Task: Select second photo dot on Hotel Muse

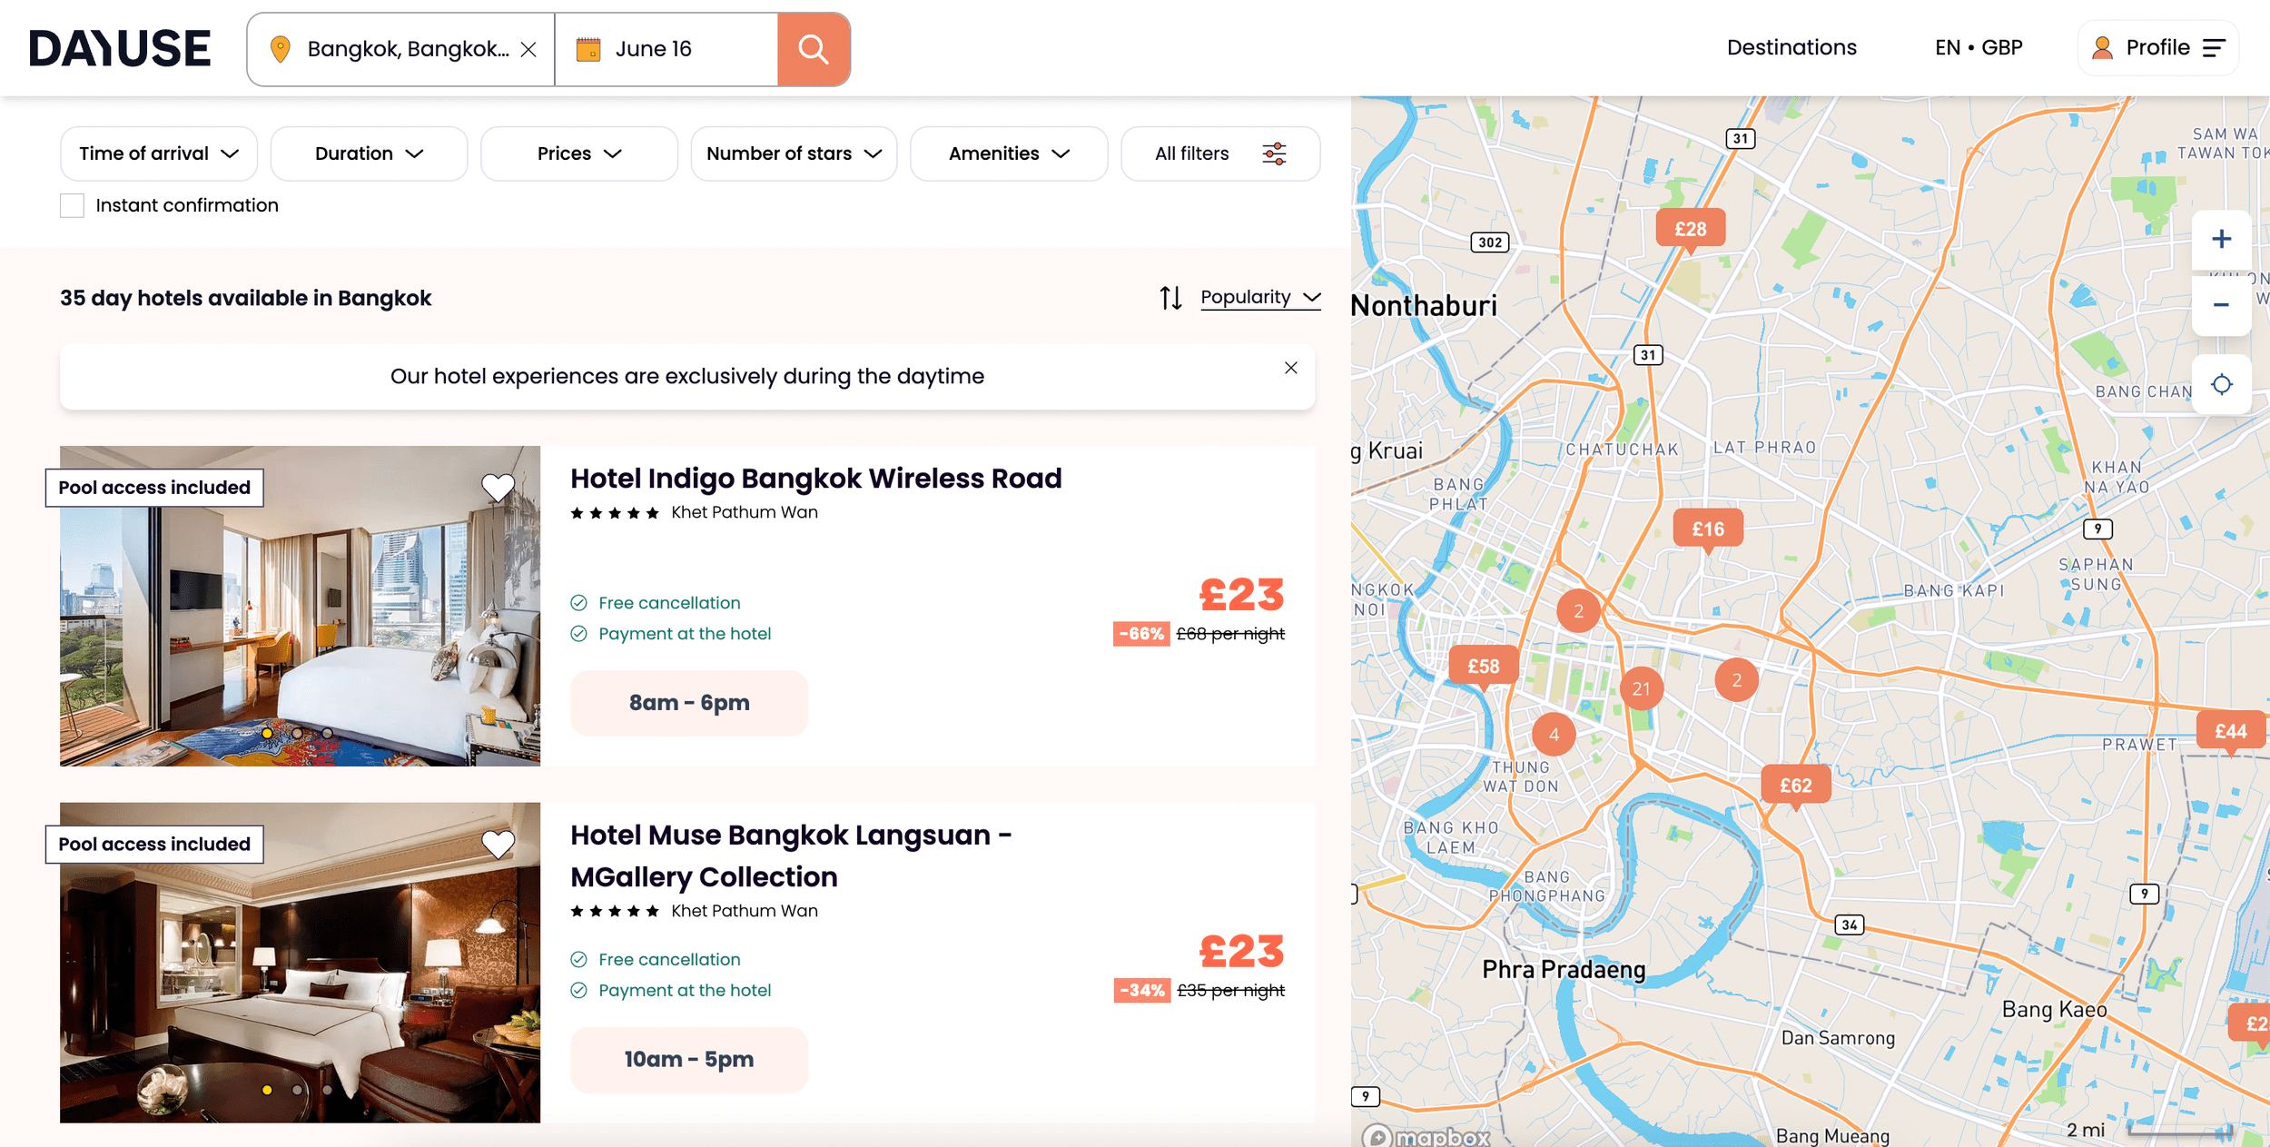Action: [x=297, y=1090]
